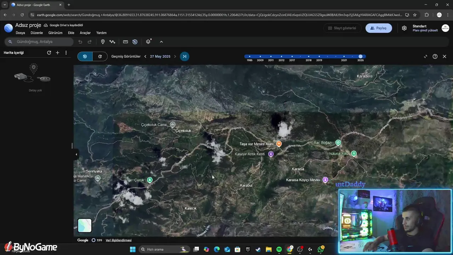Jump to latest imagery button
Image resolution: width=453 pixels, height=255 pixels.
point(184,56)
